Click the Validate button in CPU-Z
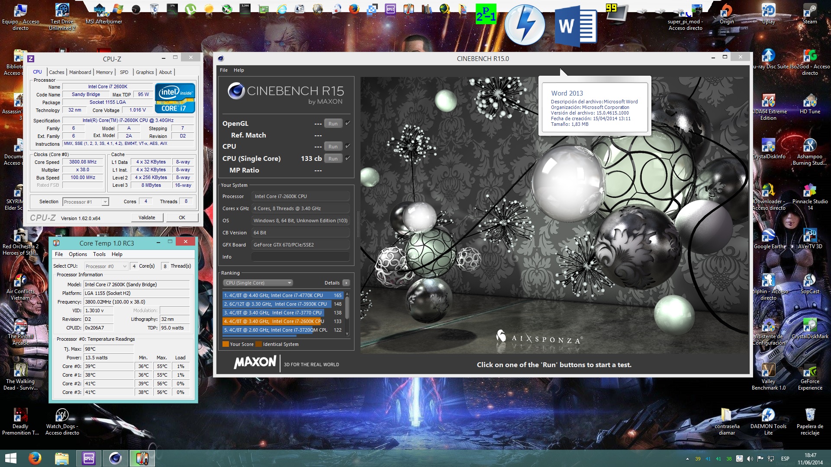This screenshot has width=831, height=467. (147, 218)
